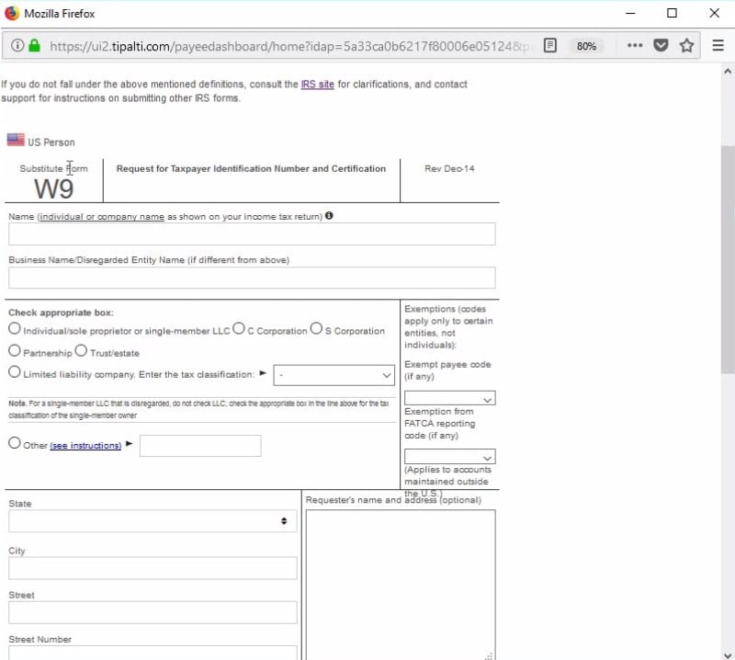Click the Name input field
The height and width of the screenshot is (660, 735).
252,233
